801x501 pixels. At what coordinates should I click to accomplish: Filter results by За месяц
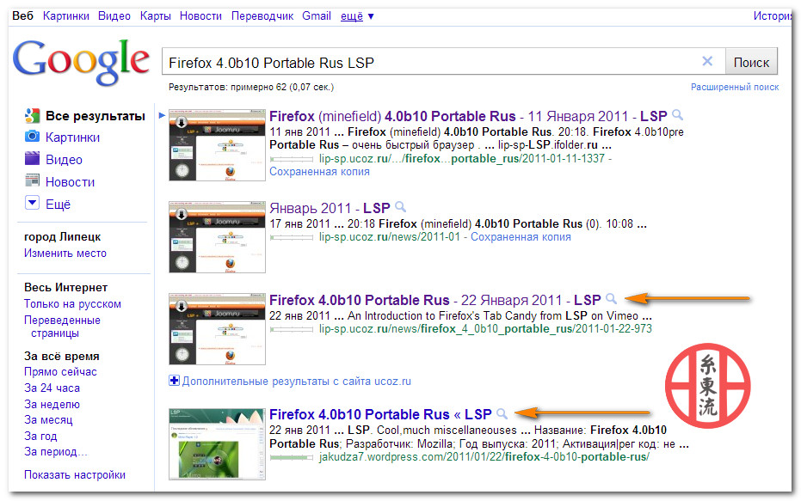click(x=48, y=420)
